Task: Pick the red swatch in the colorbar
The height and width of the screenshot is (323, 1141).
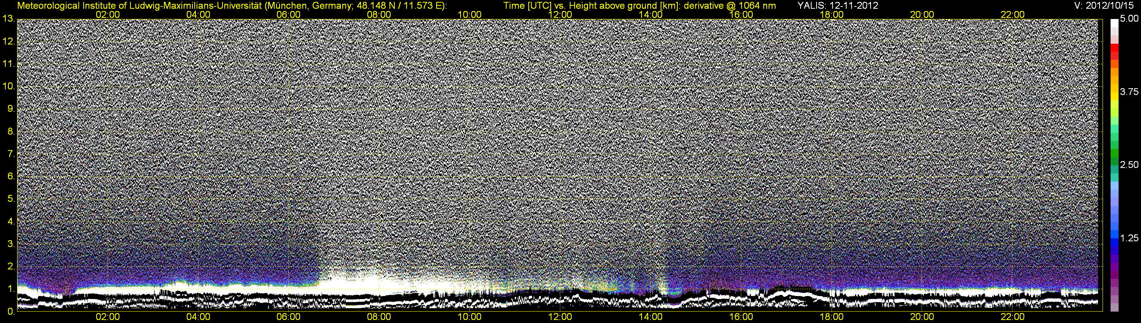Action: tap(1114, 47)
